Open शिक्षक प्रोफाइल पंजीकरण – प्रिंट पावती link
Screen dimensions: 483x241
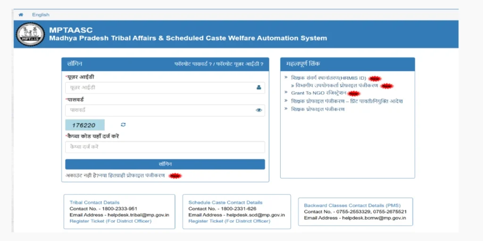coord(347,101)
